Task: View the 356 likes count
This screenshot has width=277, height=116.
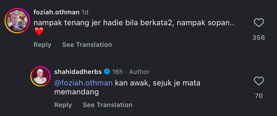Action: pos(259,38)
